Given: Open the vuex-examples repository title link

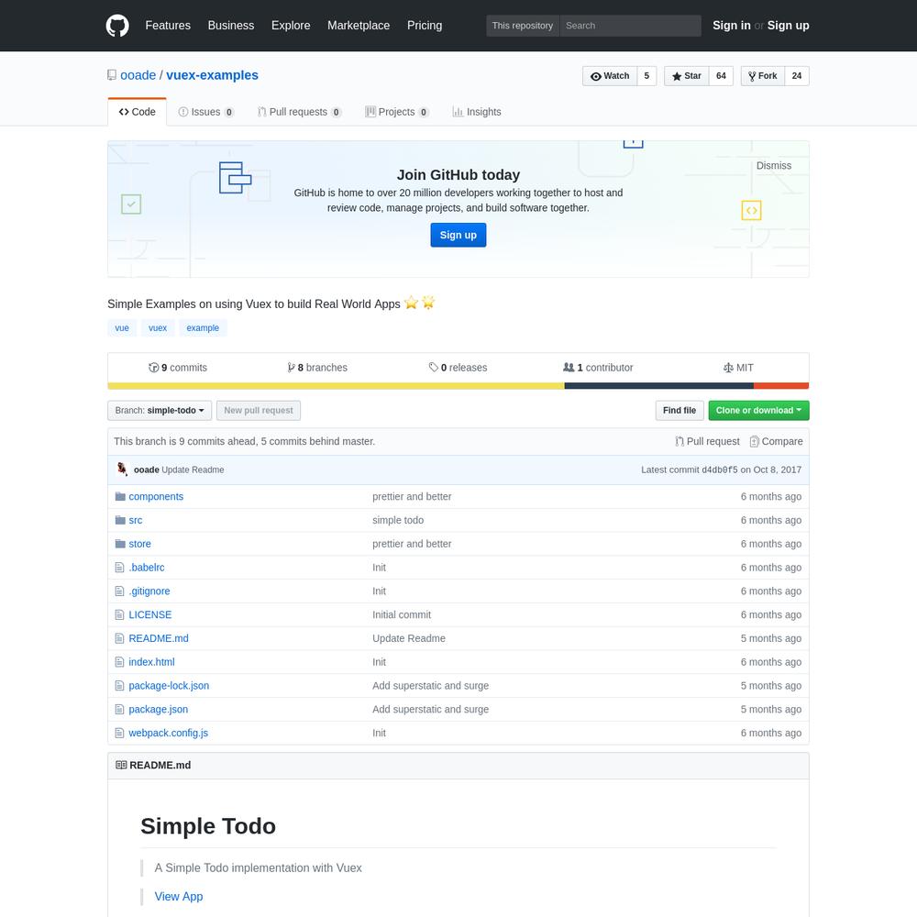Looking at the screenshot, I should 213,75.
